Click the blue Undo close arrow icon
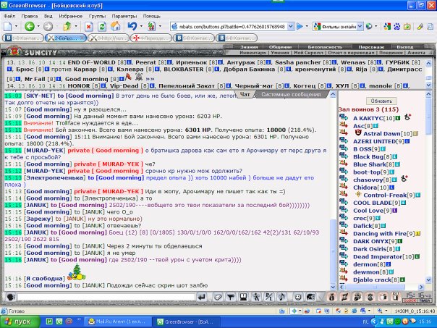The image size is (437, 328). coord(132,27)
